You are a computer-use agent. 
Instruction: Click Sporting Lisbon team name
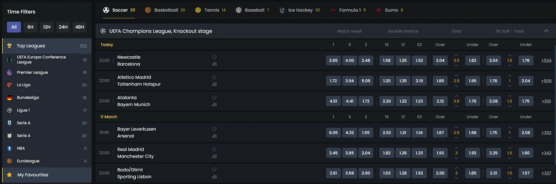coord(134,177)
